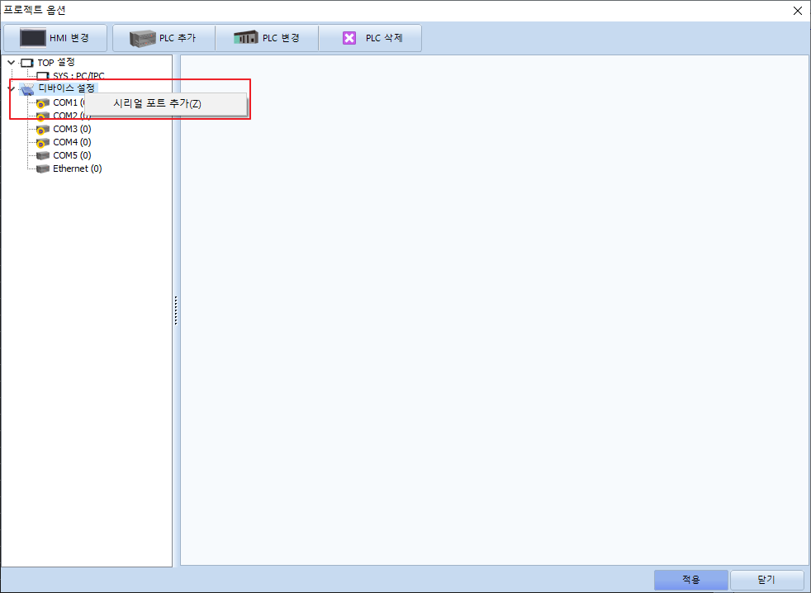
Task: Click the dotted panel splitter handle
Action: pyautogui.click(x=176, y=311)
